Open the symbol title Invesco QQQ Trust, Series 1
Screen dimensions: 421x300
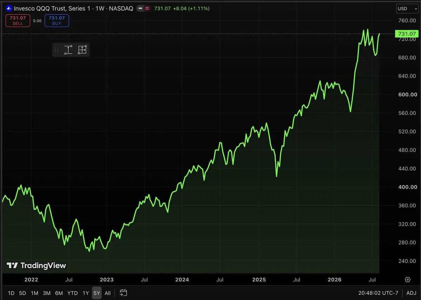(73, 8)
